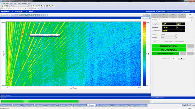Screen dimensions: 195x109
Task: Switch to the Time Data Selection tab
Action: pyautogui.click(x=104, y=105)
